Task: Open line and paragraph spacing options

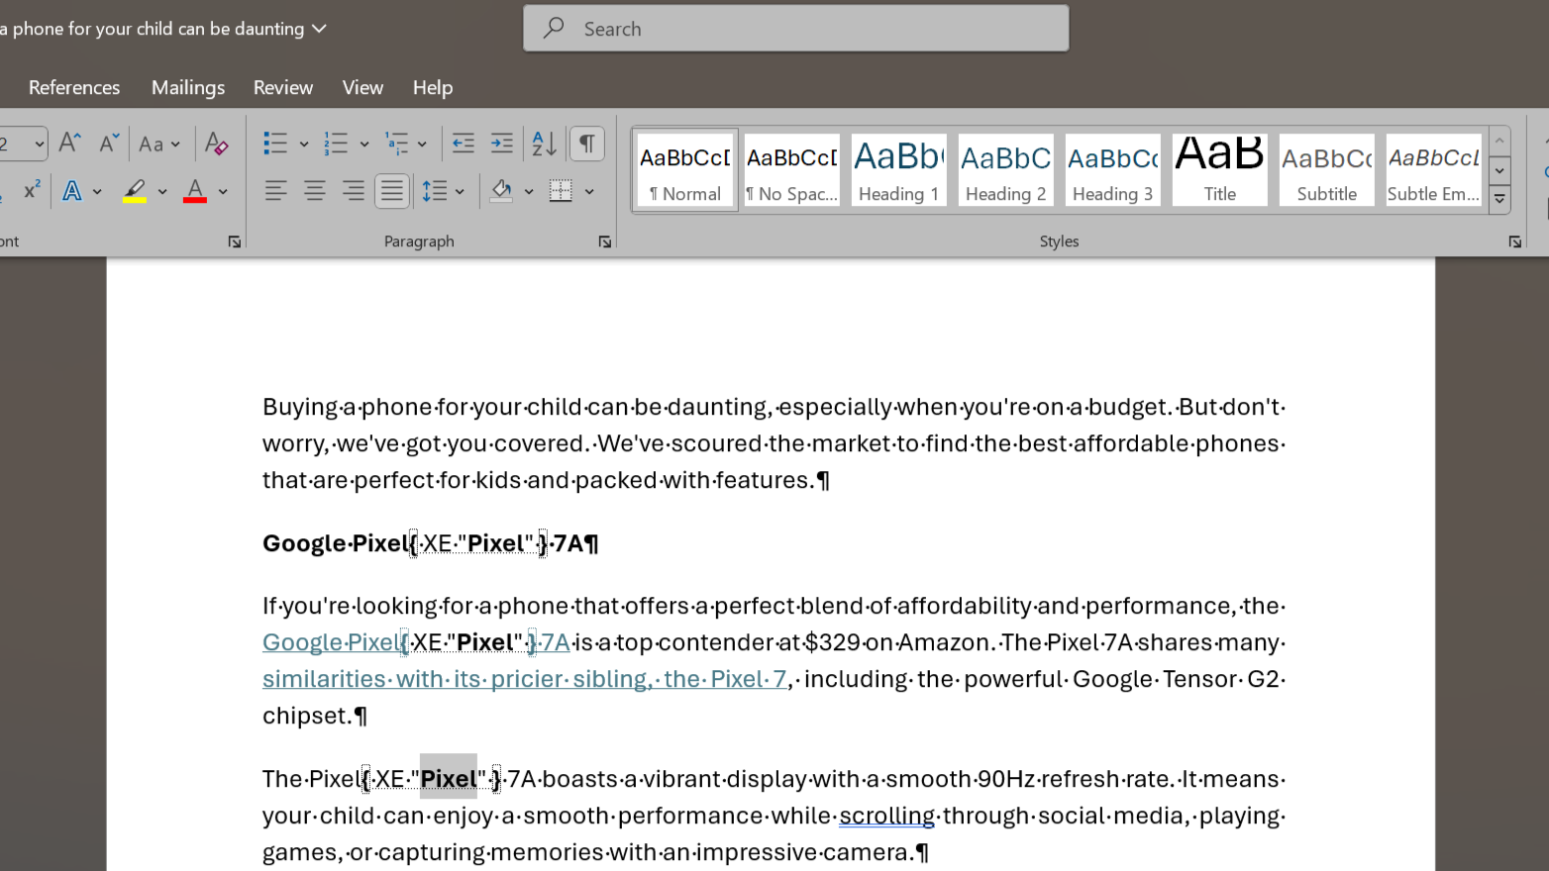Action: click(x=435, y=190)
